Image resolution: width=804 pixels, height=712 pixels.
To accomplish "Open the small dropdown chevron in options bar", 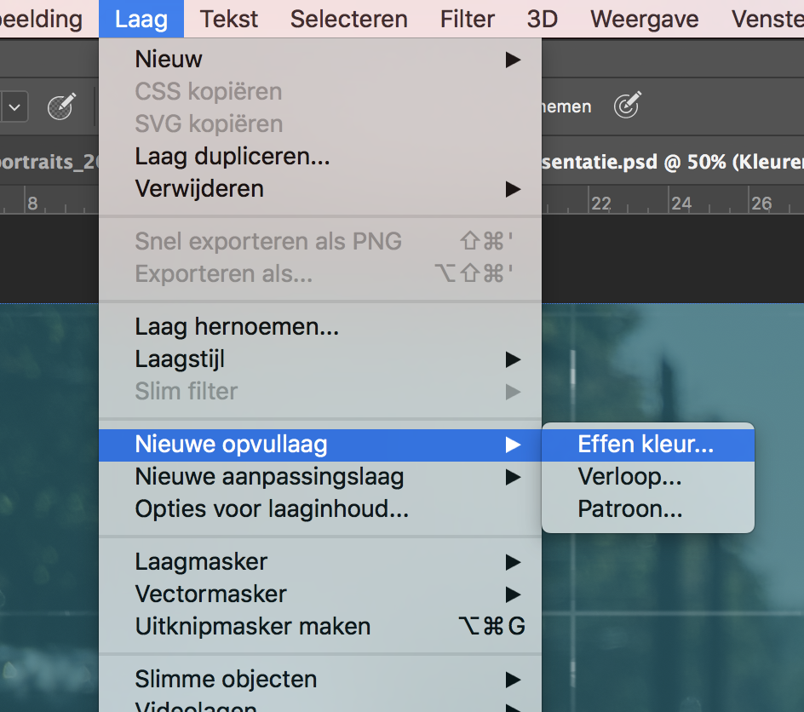I will click(x=14, y=107).
